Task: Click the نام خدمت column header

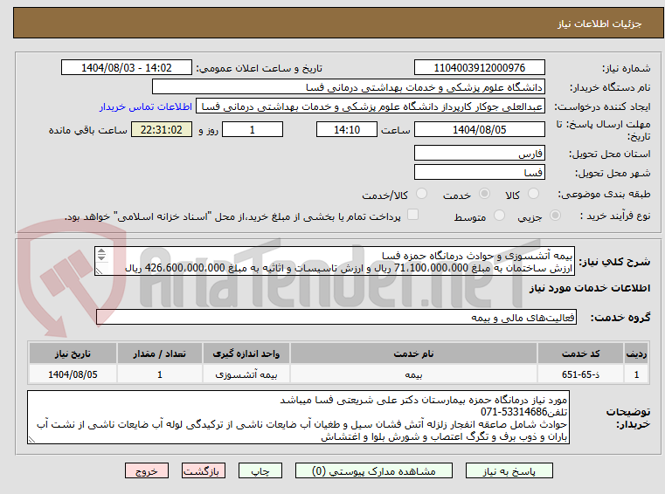Action: [x=413, y=353]
